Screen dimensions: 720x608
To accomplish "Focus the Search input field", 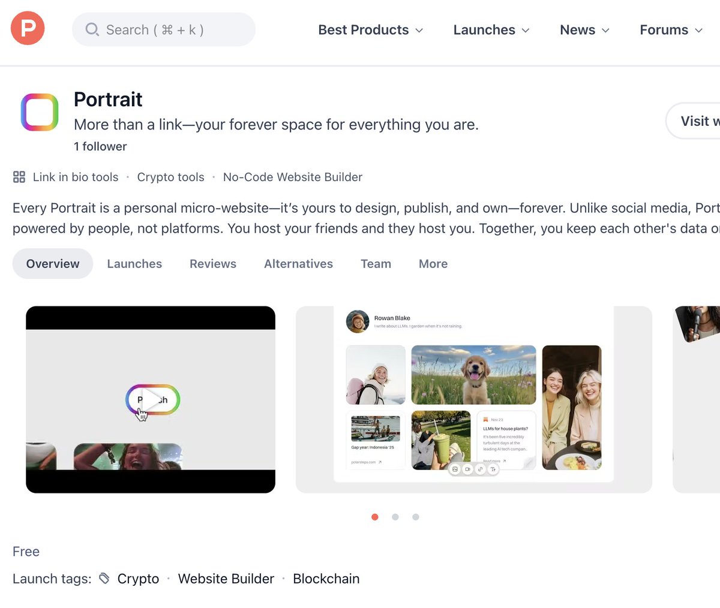I will pyautogui.click(x=164, y=29).
